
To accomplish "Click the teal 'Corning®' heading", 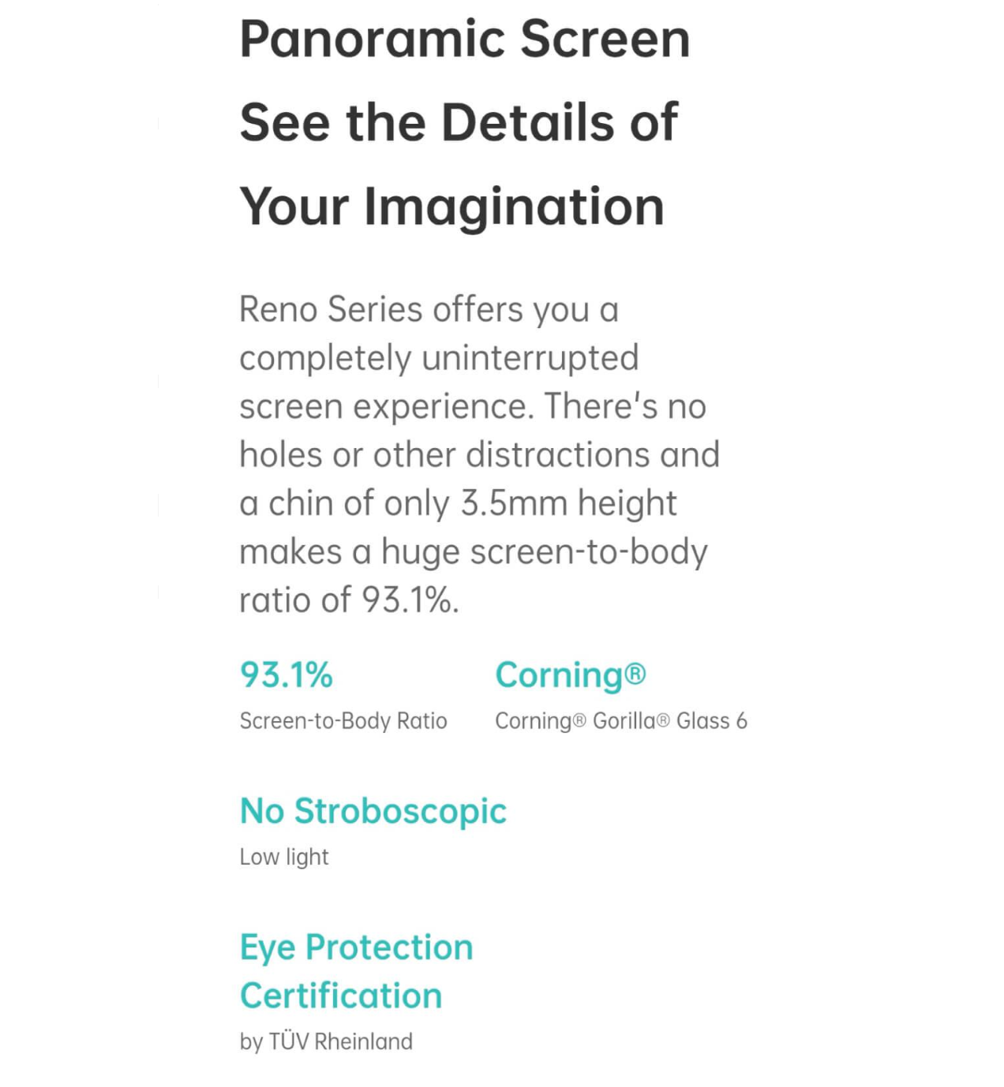I will tap(571, 676).
